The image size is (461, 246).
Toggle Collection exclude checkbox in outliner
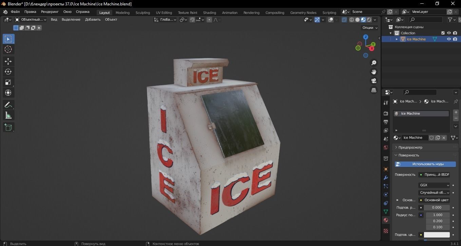click(x=443, y=33)
